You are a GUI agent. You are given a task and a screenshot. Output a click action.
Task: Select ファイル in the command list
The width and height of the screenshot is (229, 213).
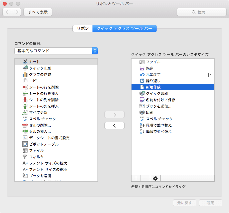[56, 150]
